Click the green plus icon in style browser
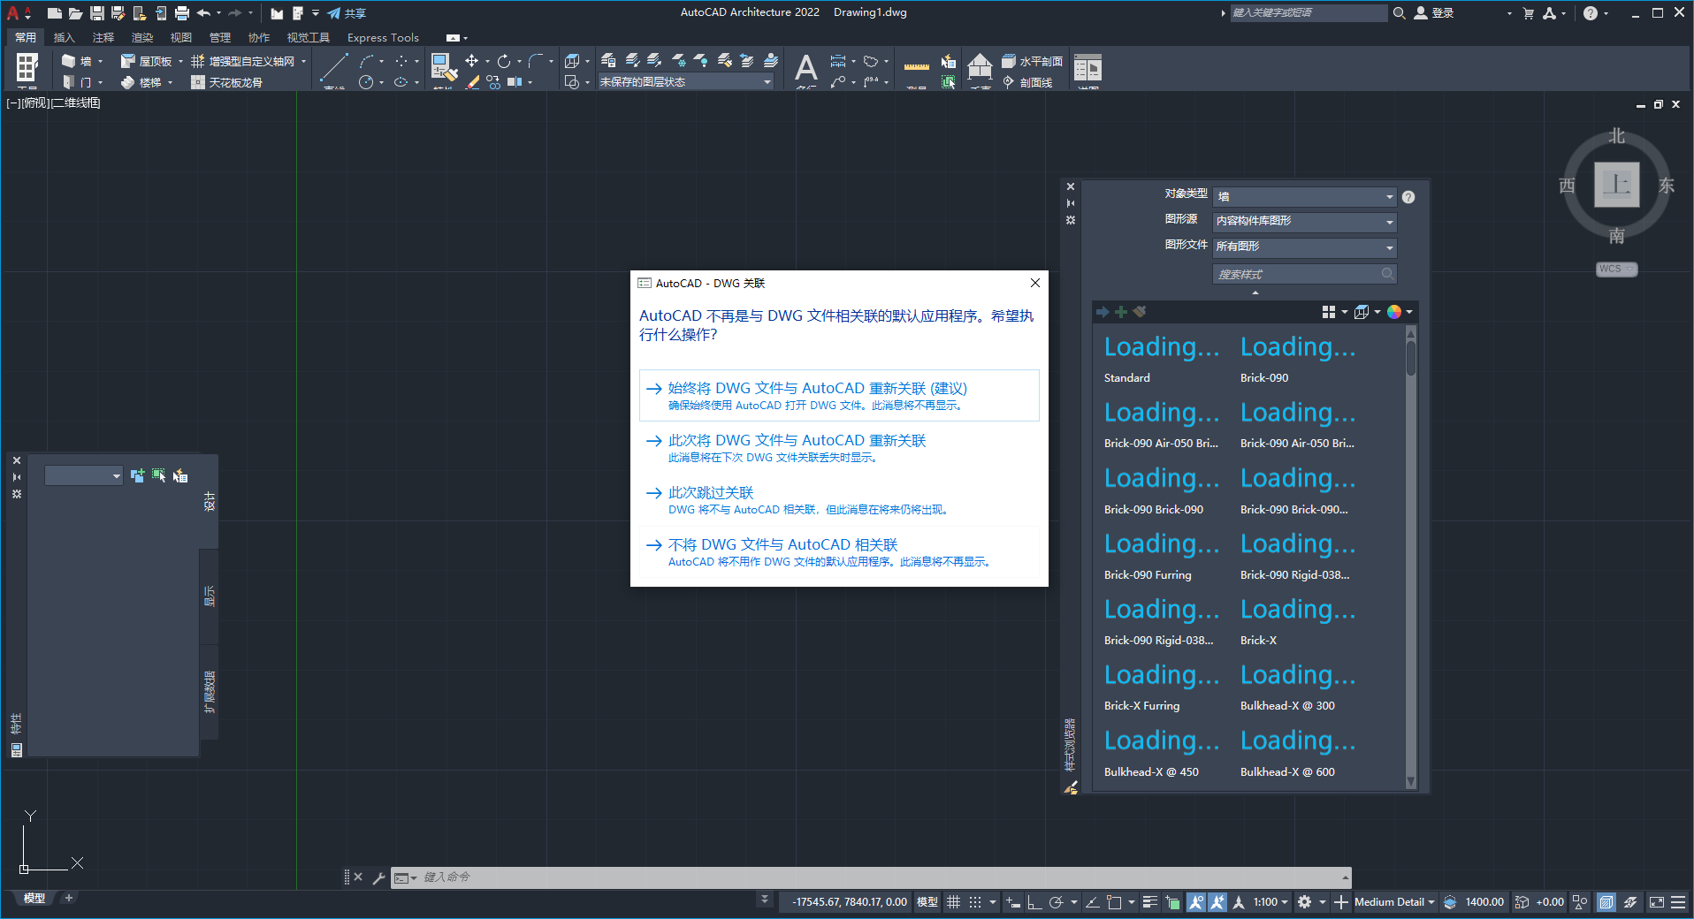This screenshot has width=1694, height=919. click(x=1121, y=311)
